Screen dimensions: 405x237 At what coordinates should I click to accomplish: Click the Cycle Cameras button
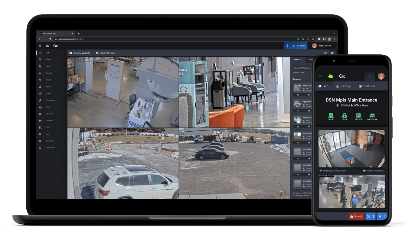click(106, 53)
